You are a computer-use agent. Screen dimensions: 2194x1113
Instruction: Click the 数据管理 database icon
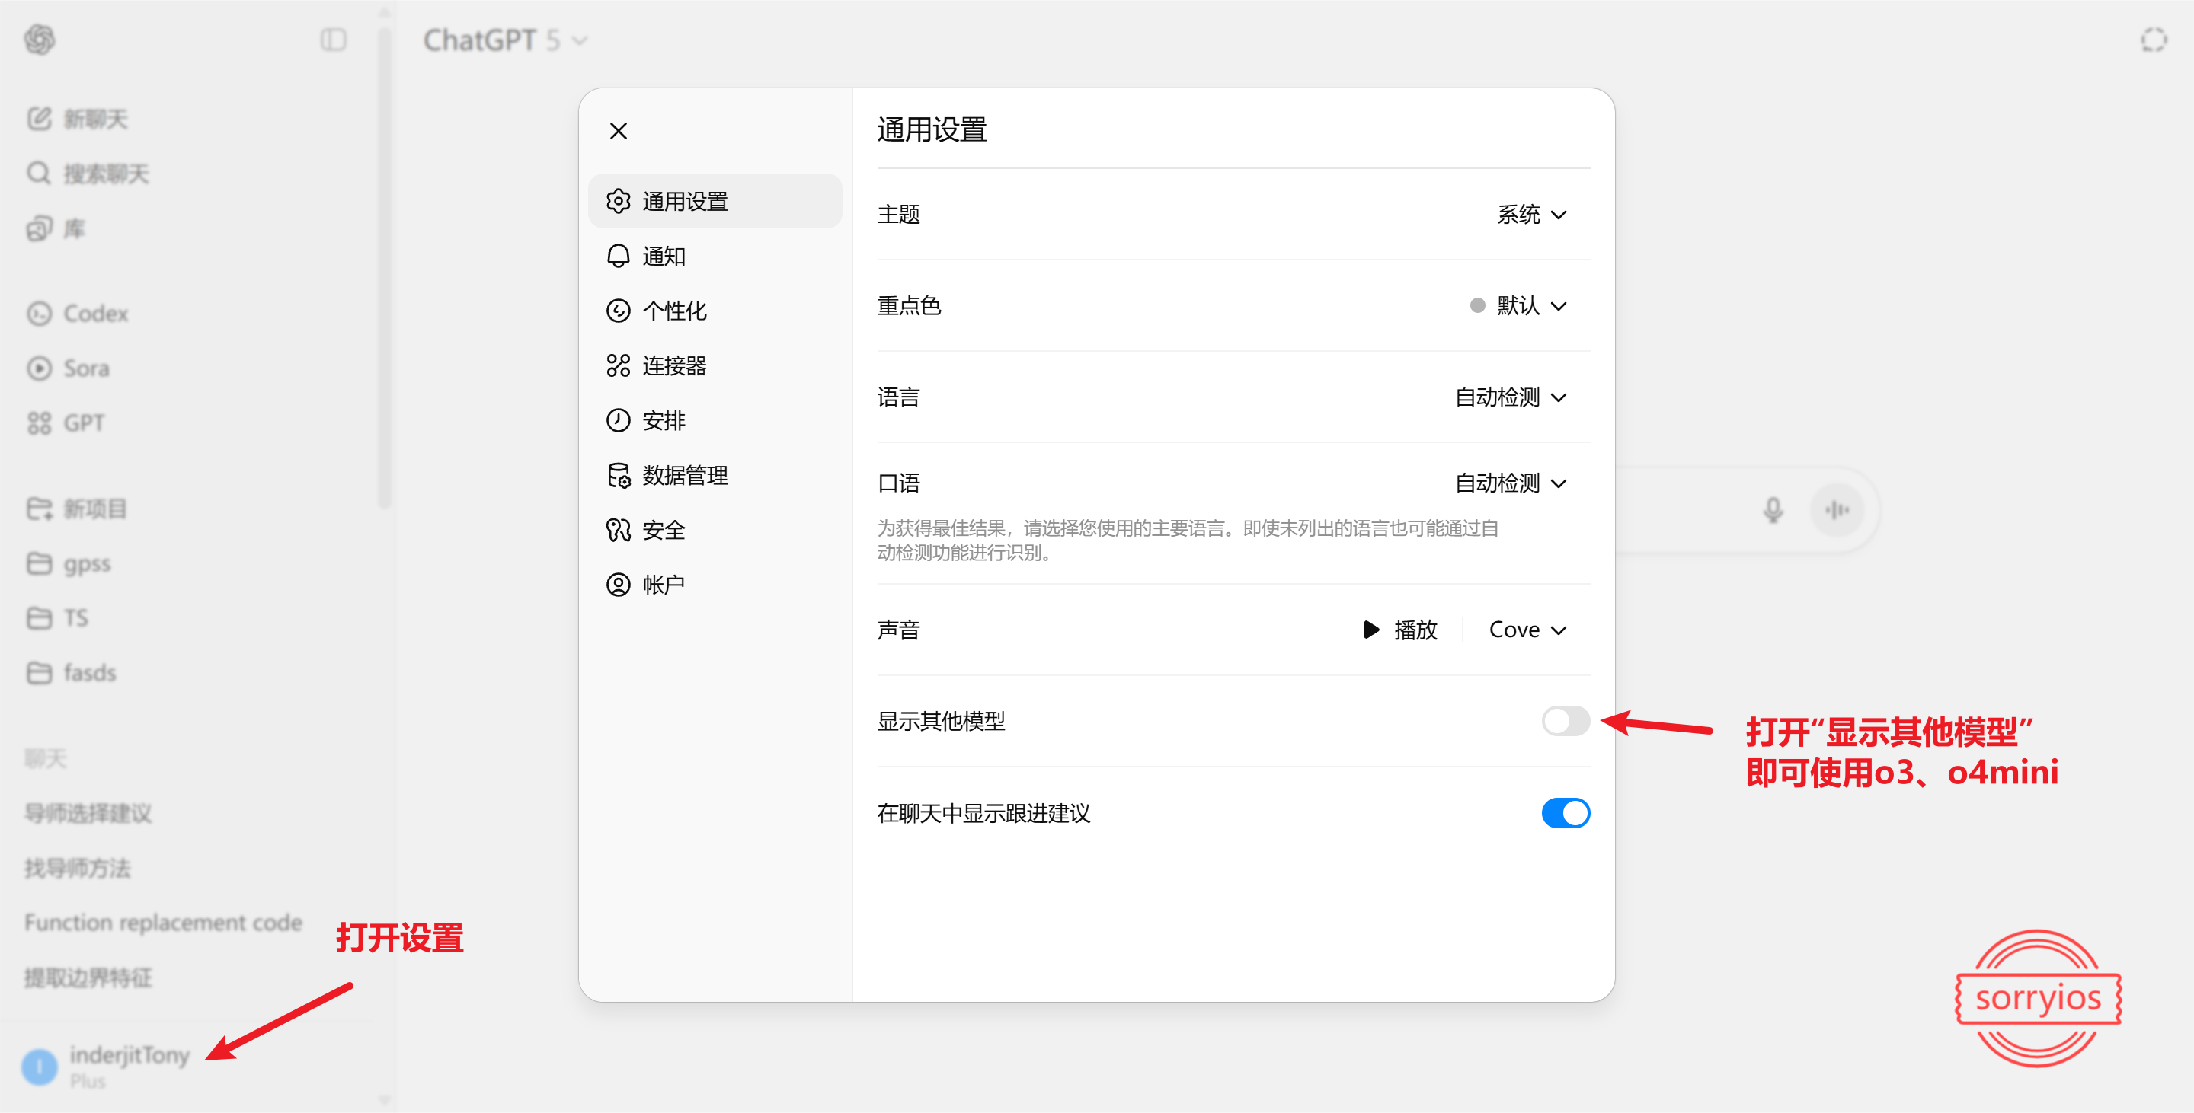[619, 475]
